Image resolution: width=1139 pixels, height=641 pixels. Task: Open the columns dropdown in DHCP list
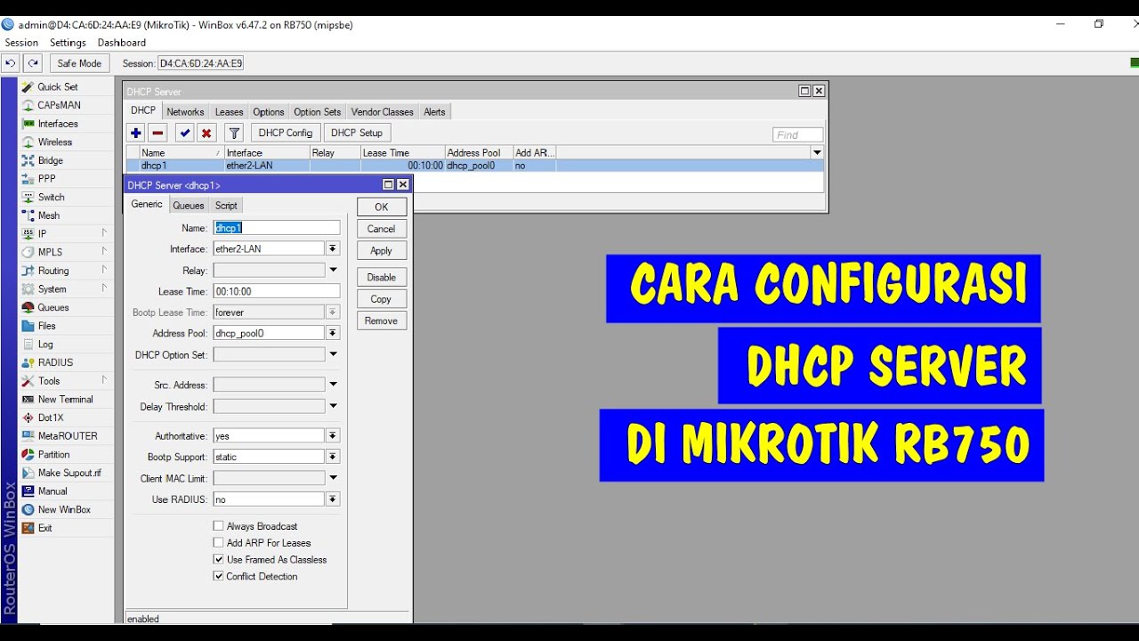pyautogui.click(x=817, y=153)
